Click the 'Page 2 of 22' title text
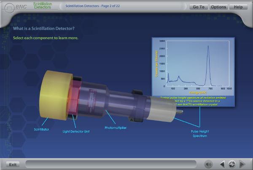 [110, 6]
